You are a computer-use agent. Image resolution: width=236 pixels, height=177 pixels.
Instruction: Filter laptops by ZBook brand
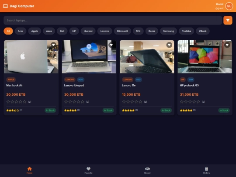(x=203, y=31)
